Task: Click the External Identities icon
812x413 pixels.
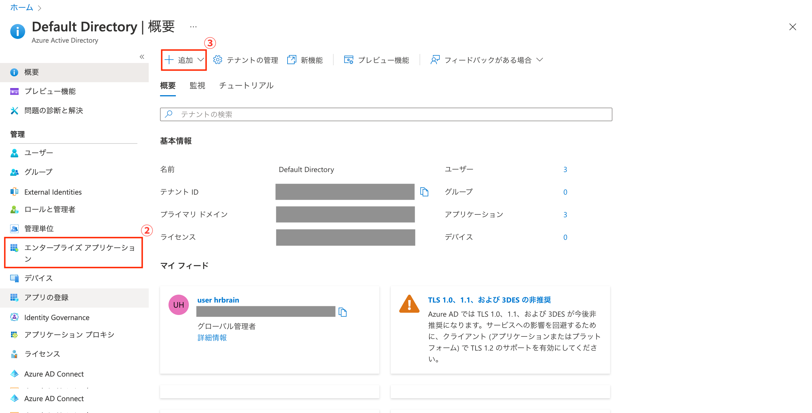Action: point(14,192)
